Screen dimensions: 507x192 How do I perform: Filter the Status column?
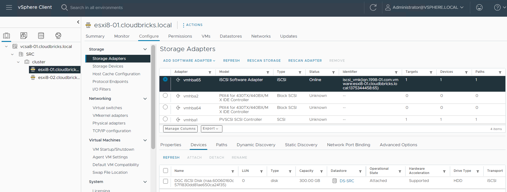[x=333, y=72]
